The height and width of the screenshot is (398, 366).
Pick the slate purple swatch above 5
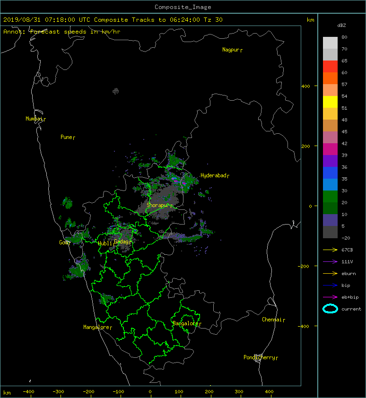[x=330, y=220]
